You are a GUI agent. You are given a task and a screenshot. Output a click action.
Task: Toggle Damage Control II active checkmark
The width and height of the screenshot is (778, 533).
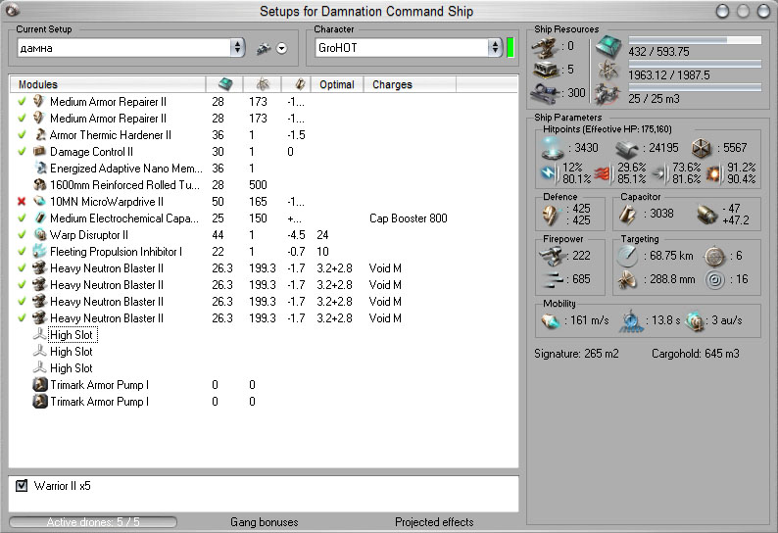(x=22, y=151)
